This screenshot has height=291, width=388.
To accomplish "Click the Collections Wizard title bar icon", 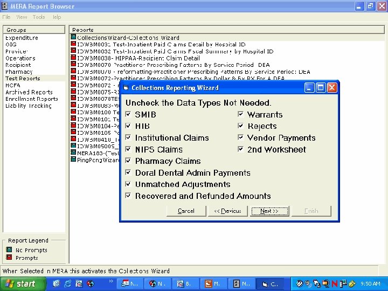I will pos(126,88).
